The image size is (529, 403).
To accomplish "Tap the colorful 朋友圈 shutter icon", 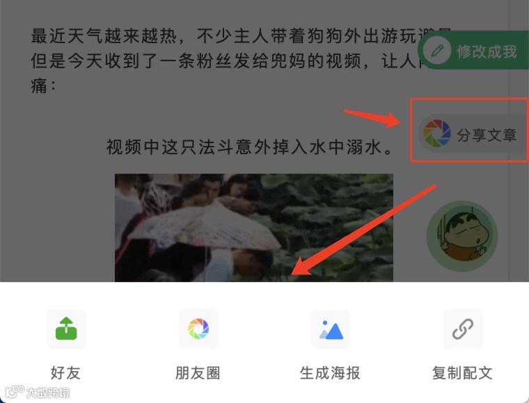I will [198, 329].
